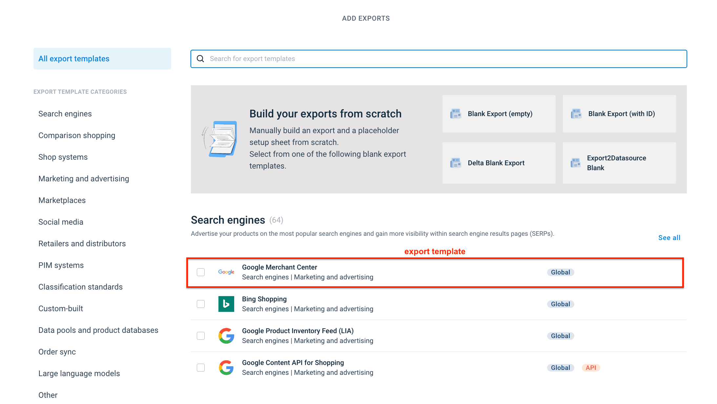This screenshot has height=404, width=717.
Task: Click the (64) template count
Action: coord(276,220)
